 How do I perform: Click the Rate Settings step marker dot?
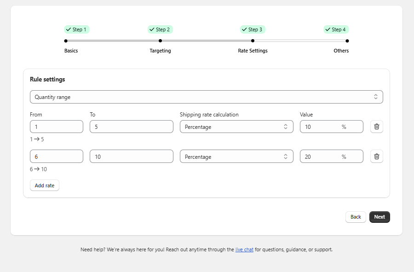point(253,41)
